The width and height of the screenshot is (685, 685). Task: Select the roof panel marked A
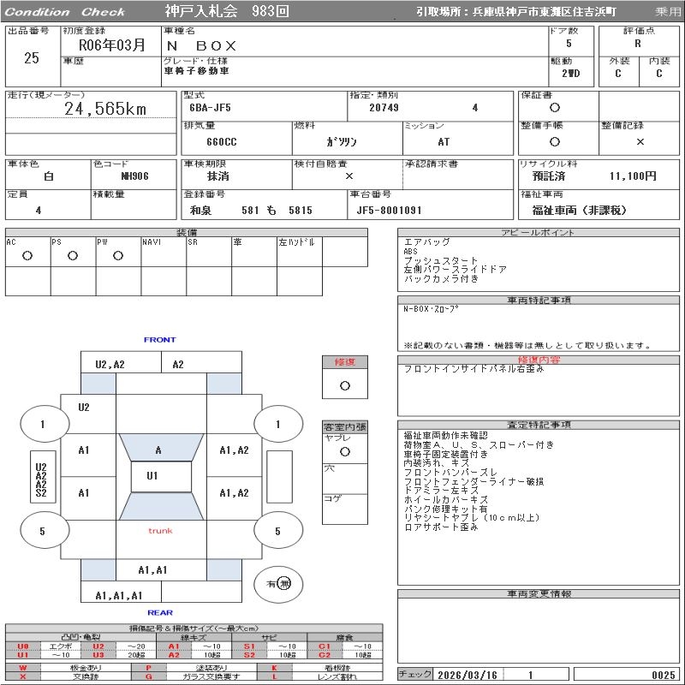tap(158, 450)
